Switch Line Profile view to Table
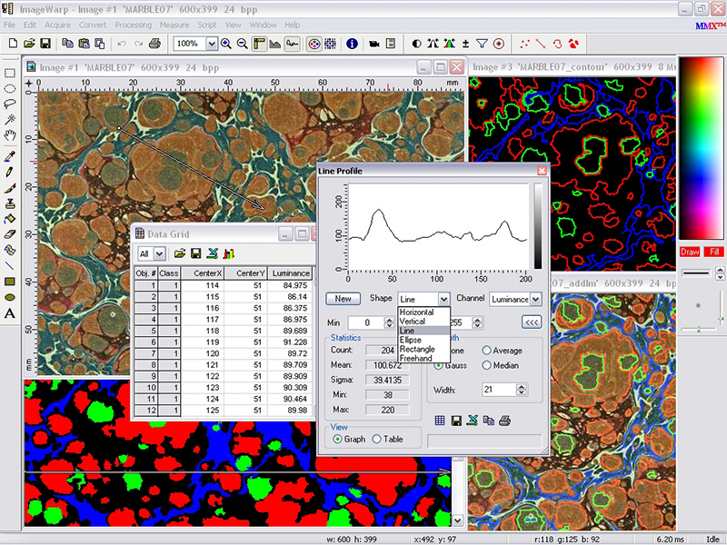 tap(387, 439)
